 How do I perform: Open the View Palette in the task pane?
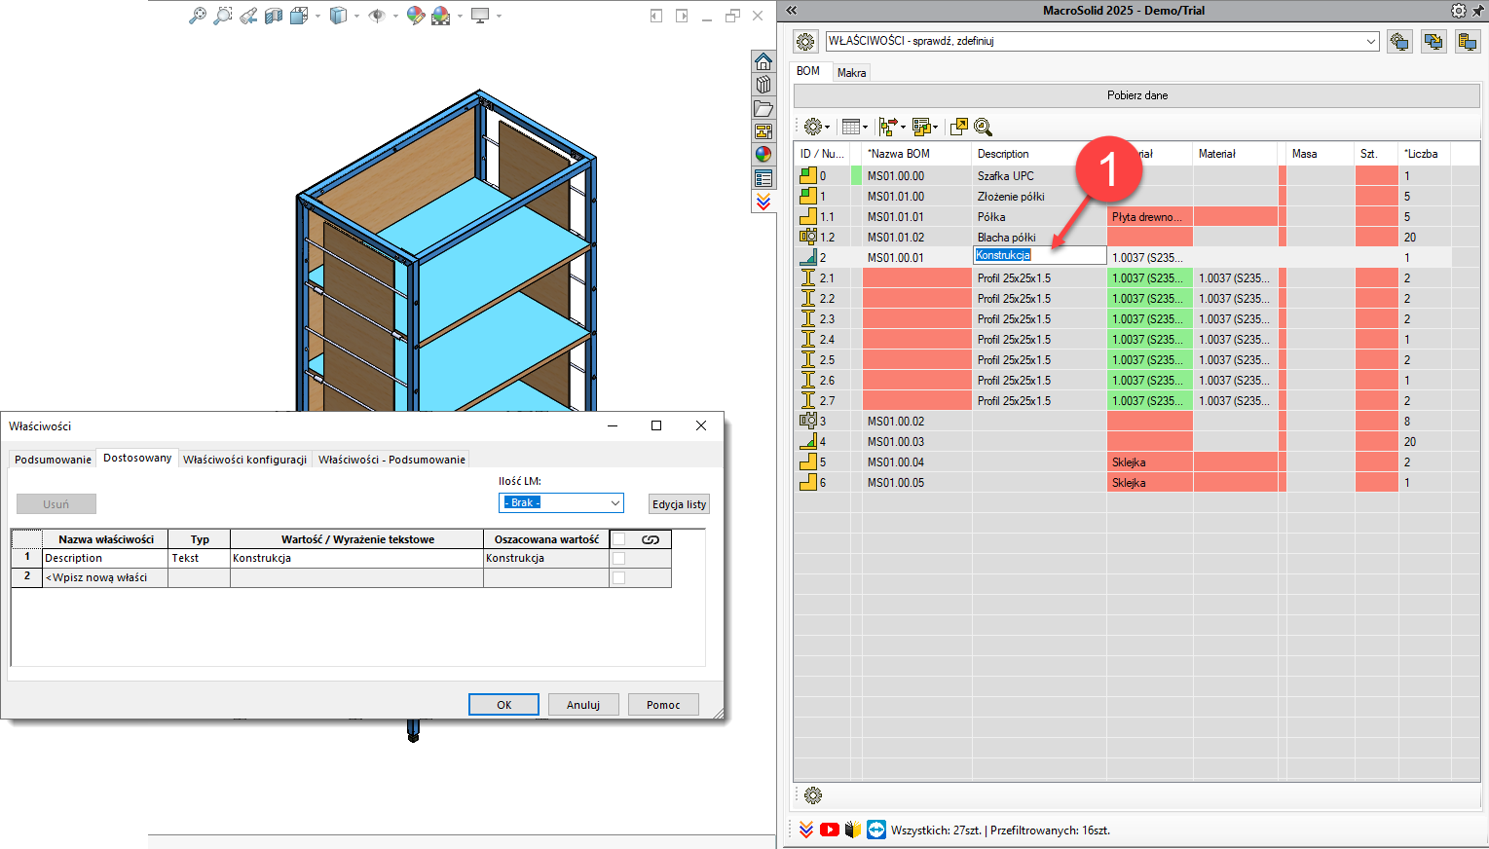[x=763, y=131]
